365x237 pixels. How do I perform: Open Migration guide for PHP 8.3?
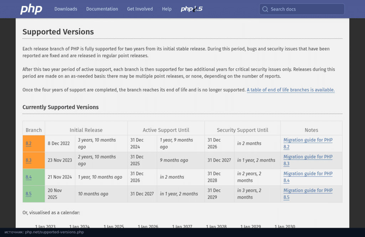pos(308,160)
